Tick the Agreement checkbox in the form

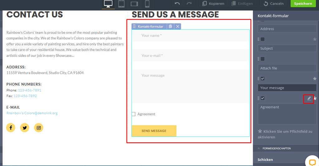pyautogui.click(x=133, y=114)
